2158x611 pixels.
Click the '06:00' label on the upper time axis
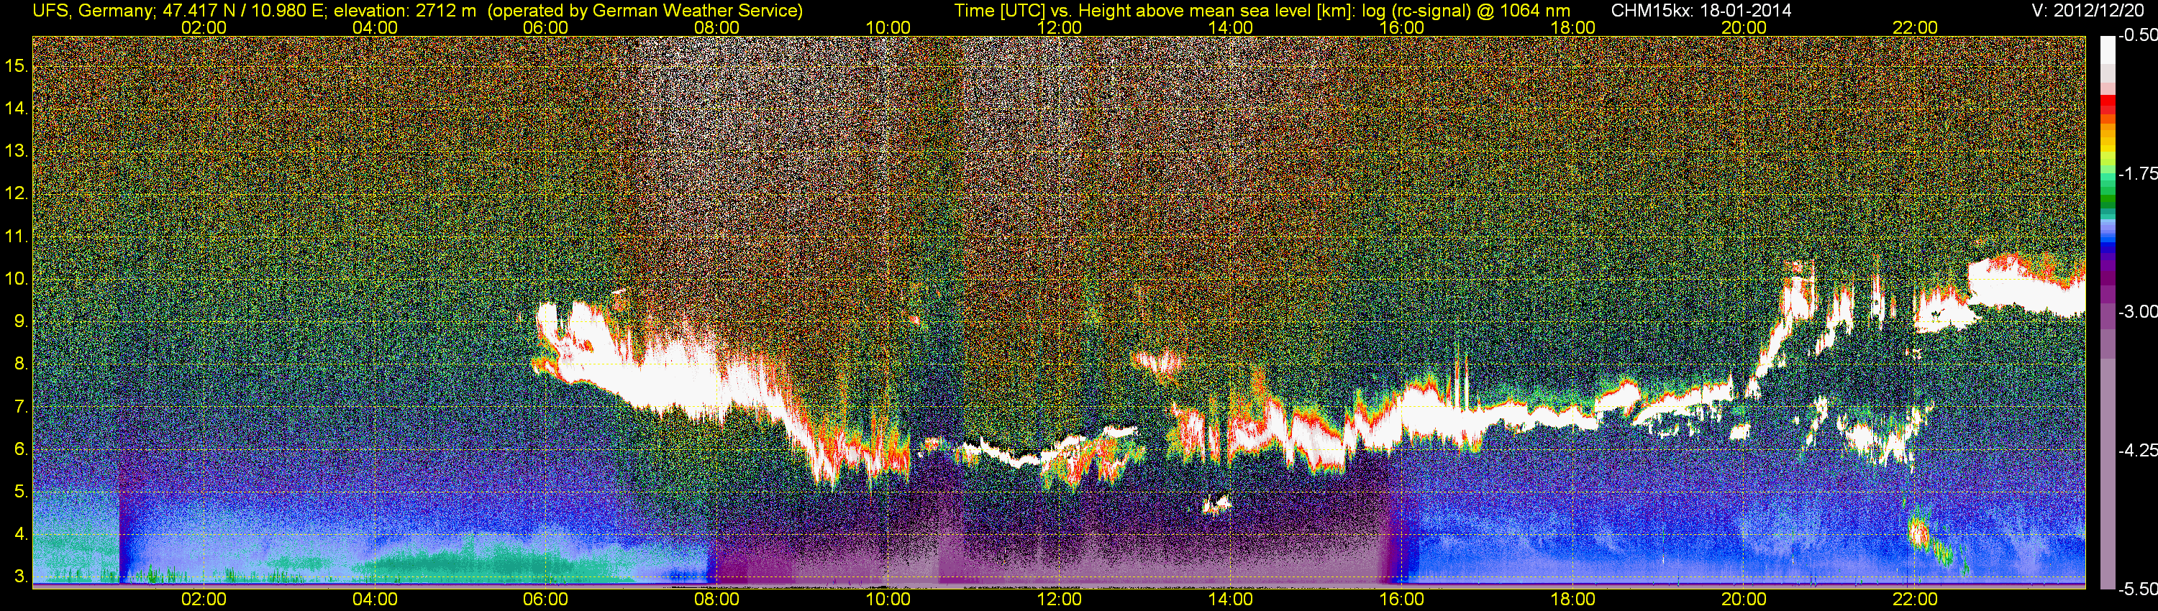click(x=545, y=27)
